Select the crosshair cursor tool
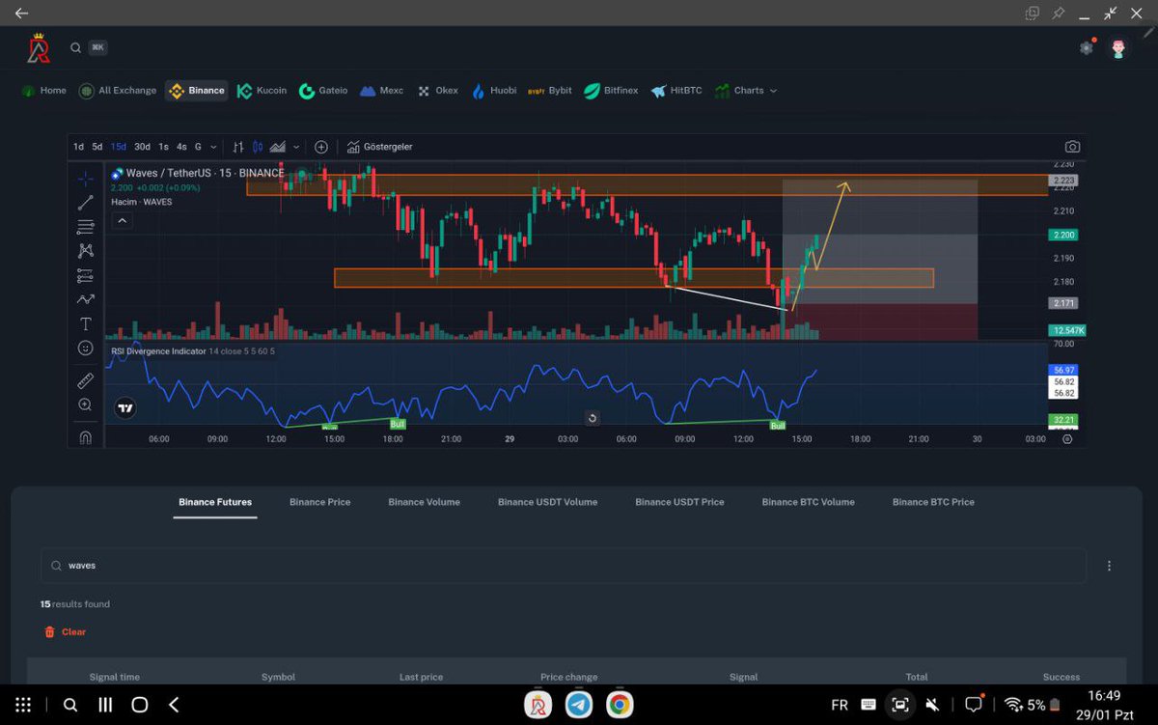Viewport: 1158px width, 725px height. click(86, 179)
